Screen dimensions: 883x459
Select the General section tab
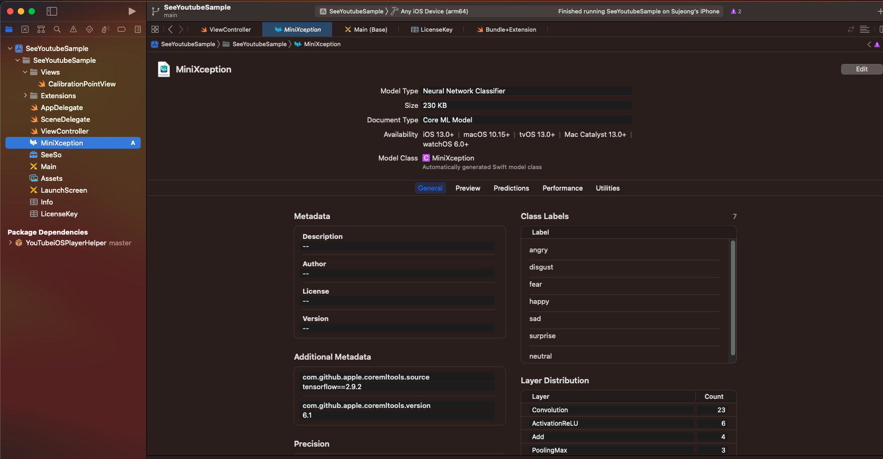click(430, 188)
